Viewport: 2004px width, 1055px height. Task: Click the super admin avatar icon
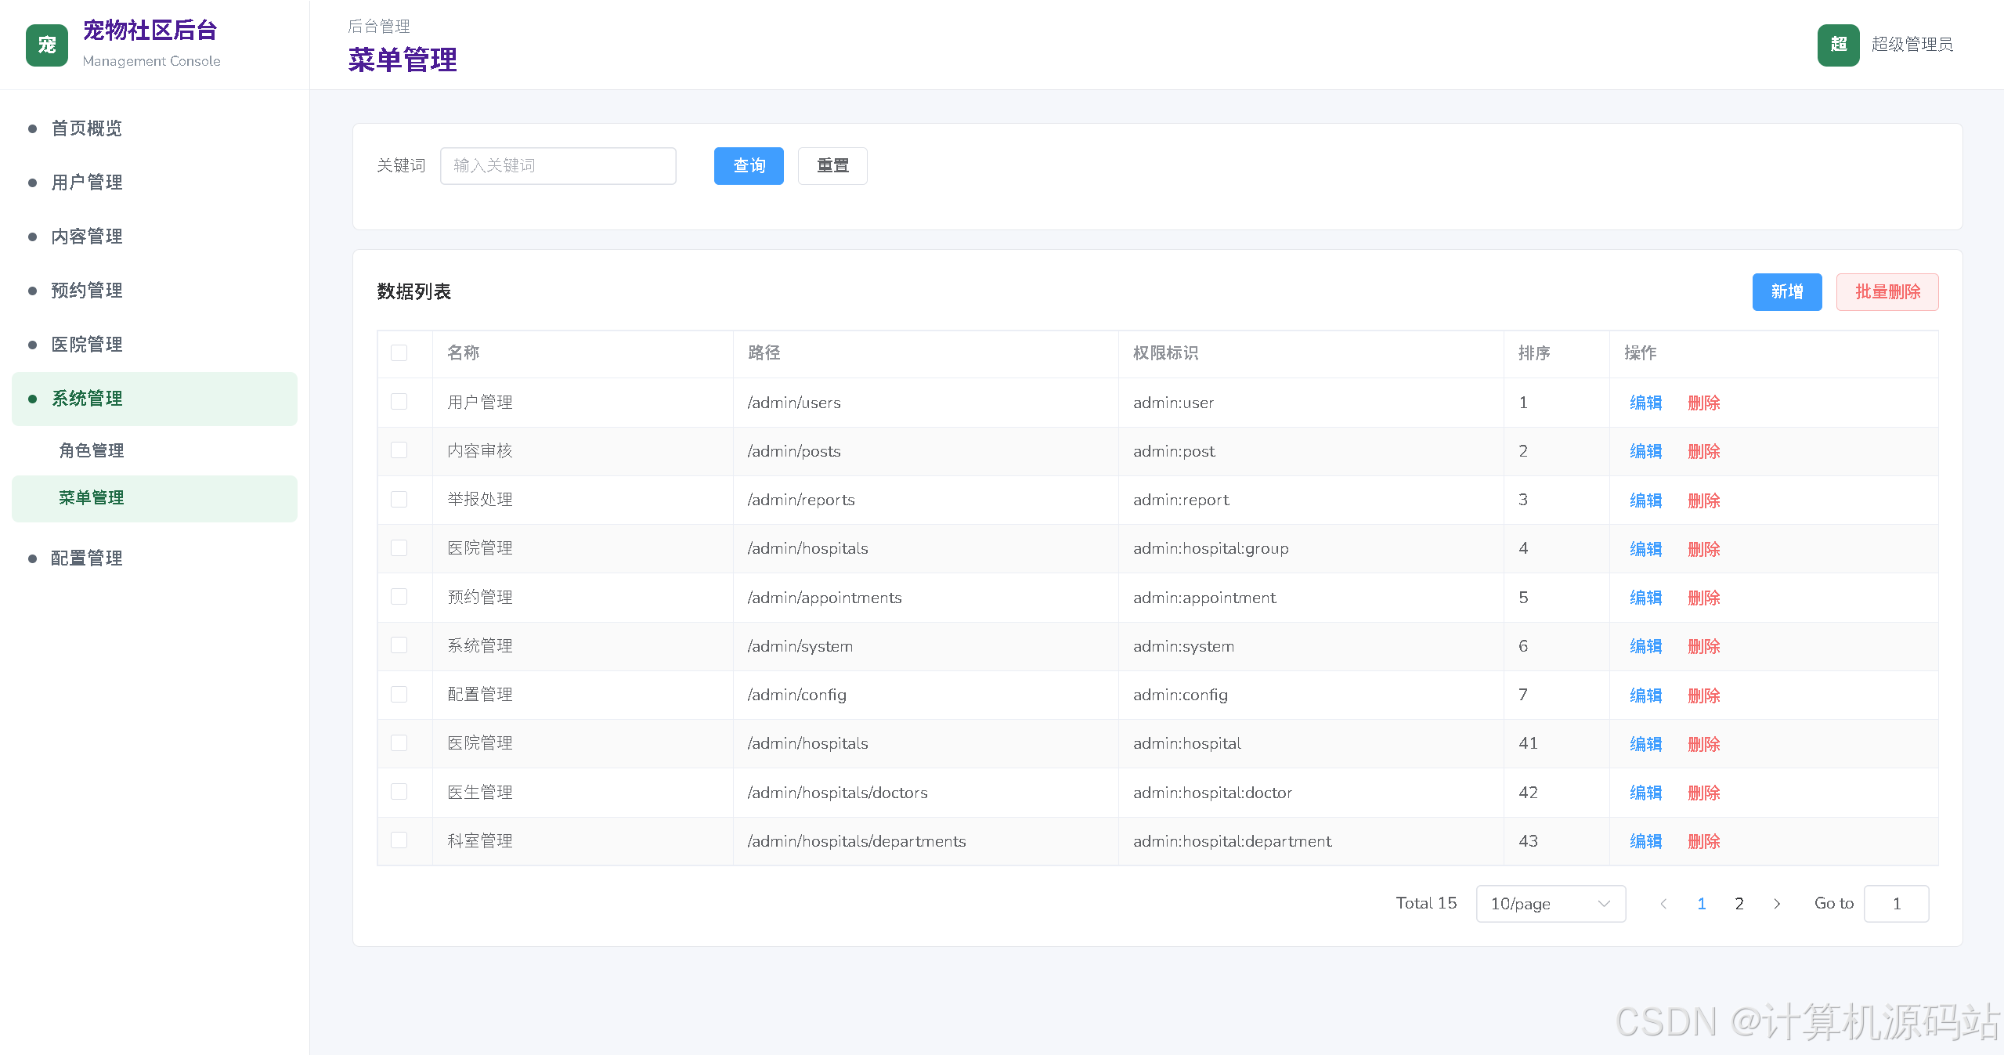[1838, 45]
